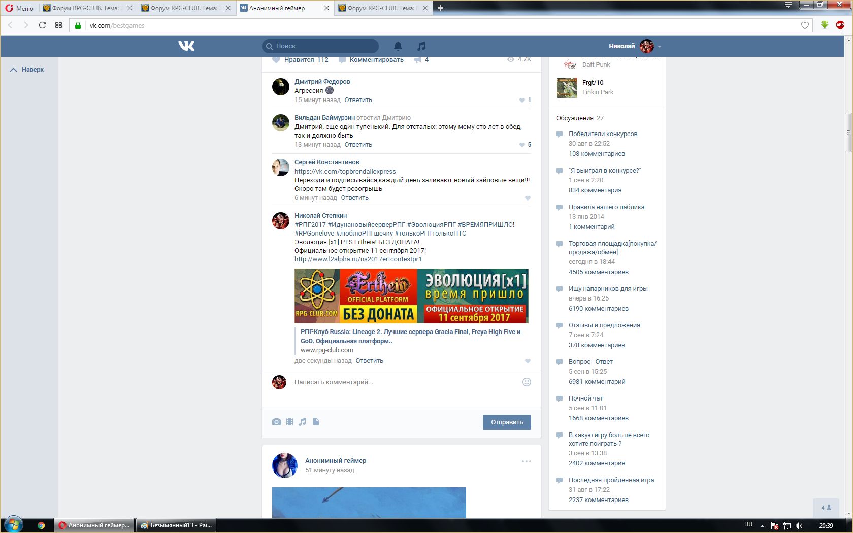The width and height of the screenshot is (853, 533).
Task: Attach video with film icon
Action: 289,422
